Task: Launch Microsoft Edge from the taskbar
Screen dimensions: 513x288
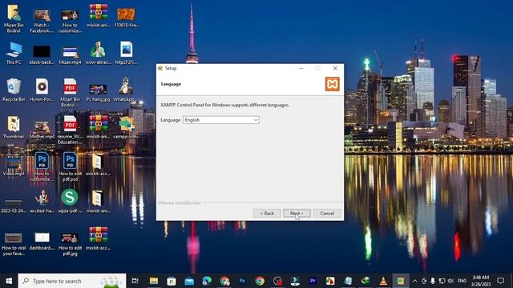Action: 207,281
